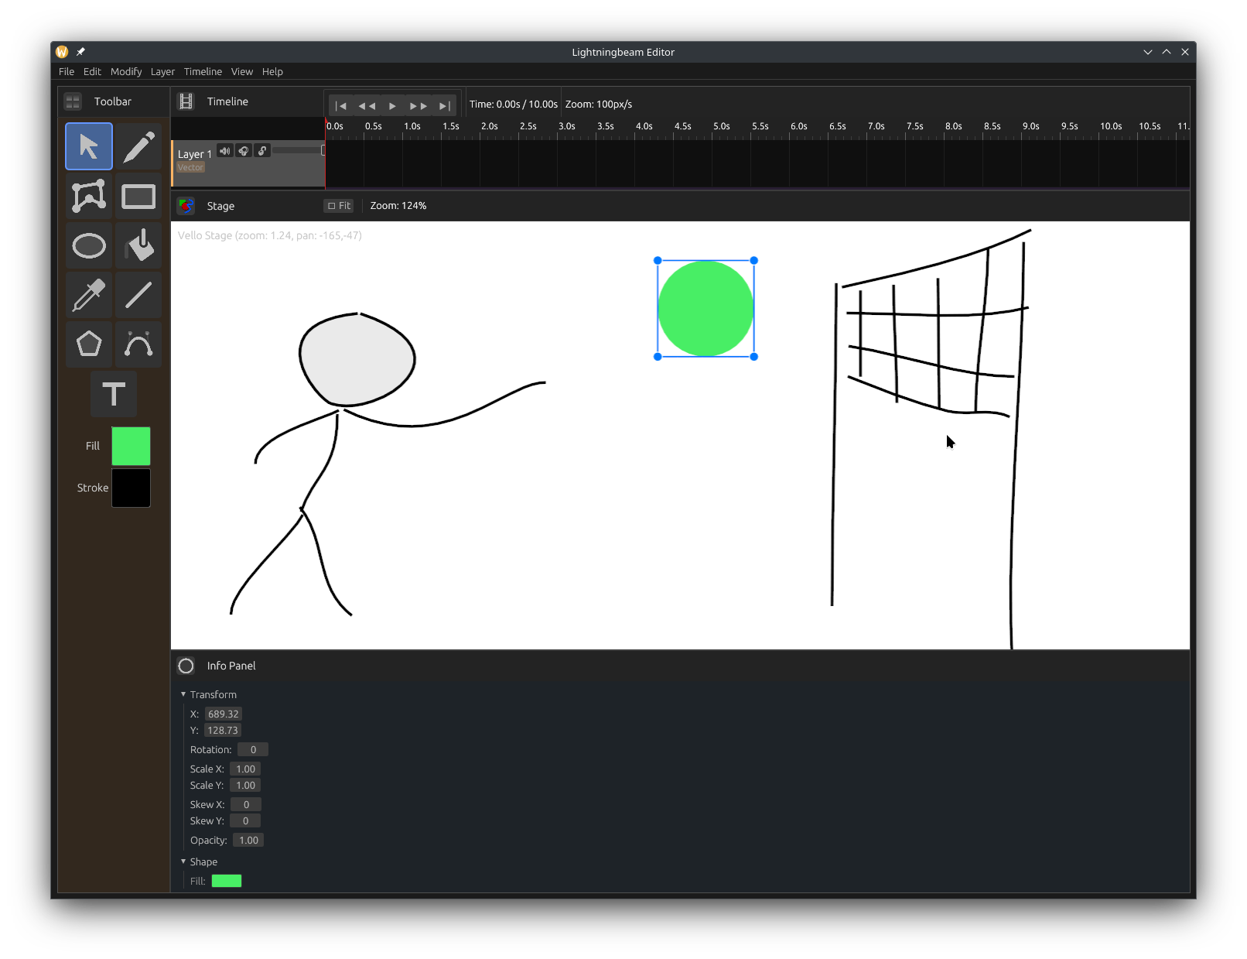Activate the Rectangle shape tool

[138, 196]
